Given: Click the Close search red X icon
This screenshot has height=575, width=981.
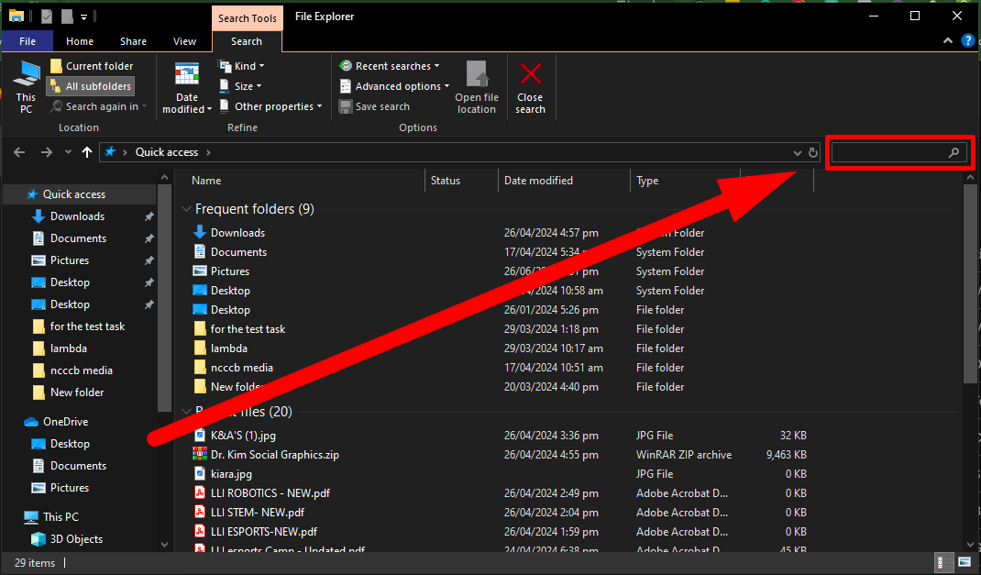Looking at the screenshot, I should click(x=530, y=75).
